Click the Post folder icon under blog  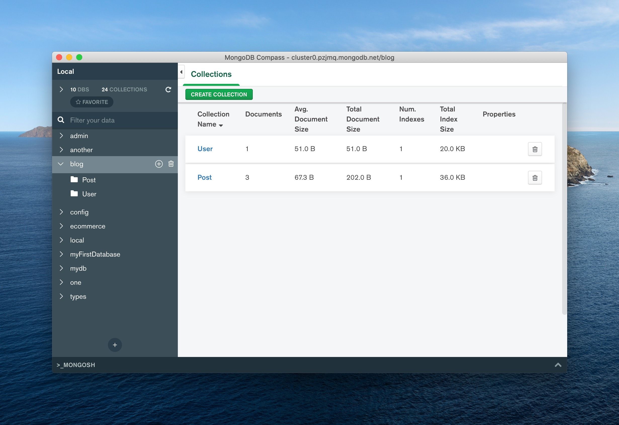pyautogui.click(x=74, y=180)
